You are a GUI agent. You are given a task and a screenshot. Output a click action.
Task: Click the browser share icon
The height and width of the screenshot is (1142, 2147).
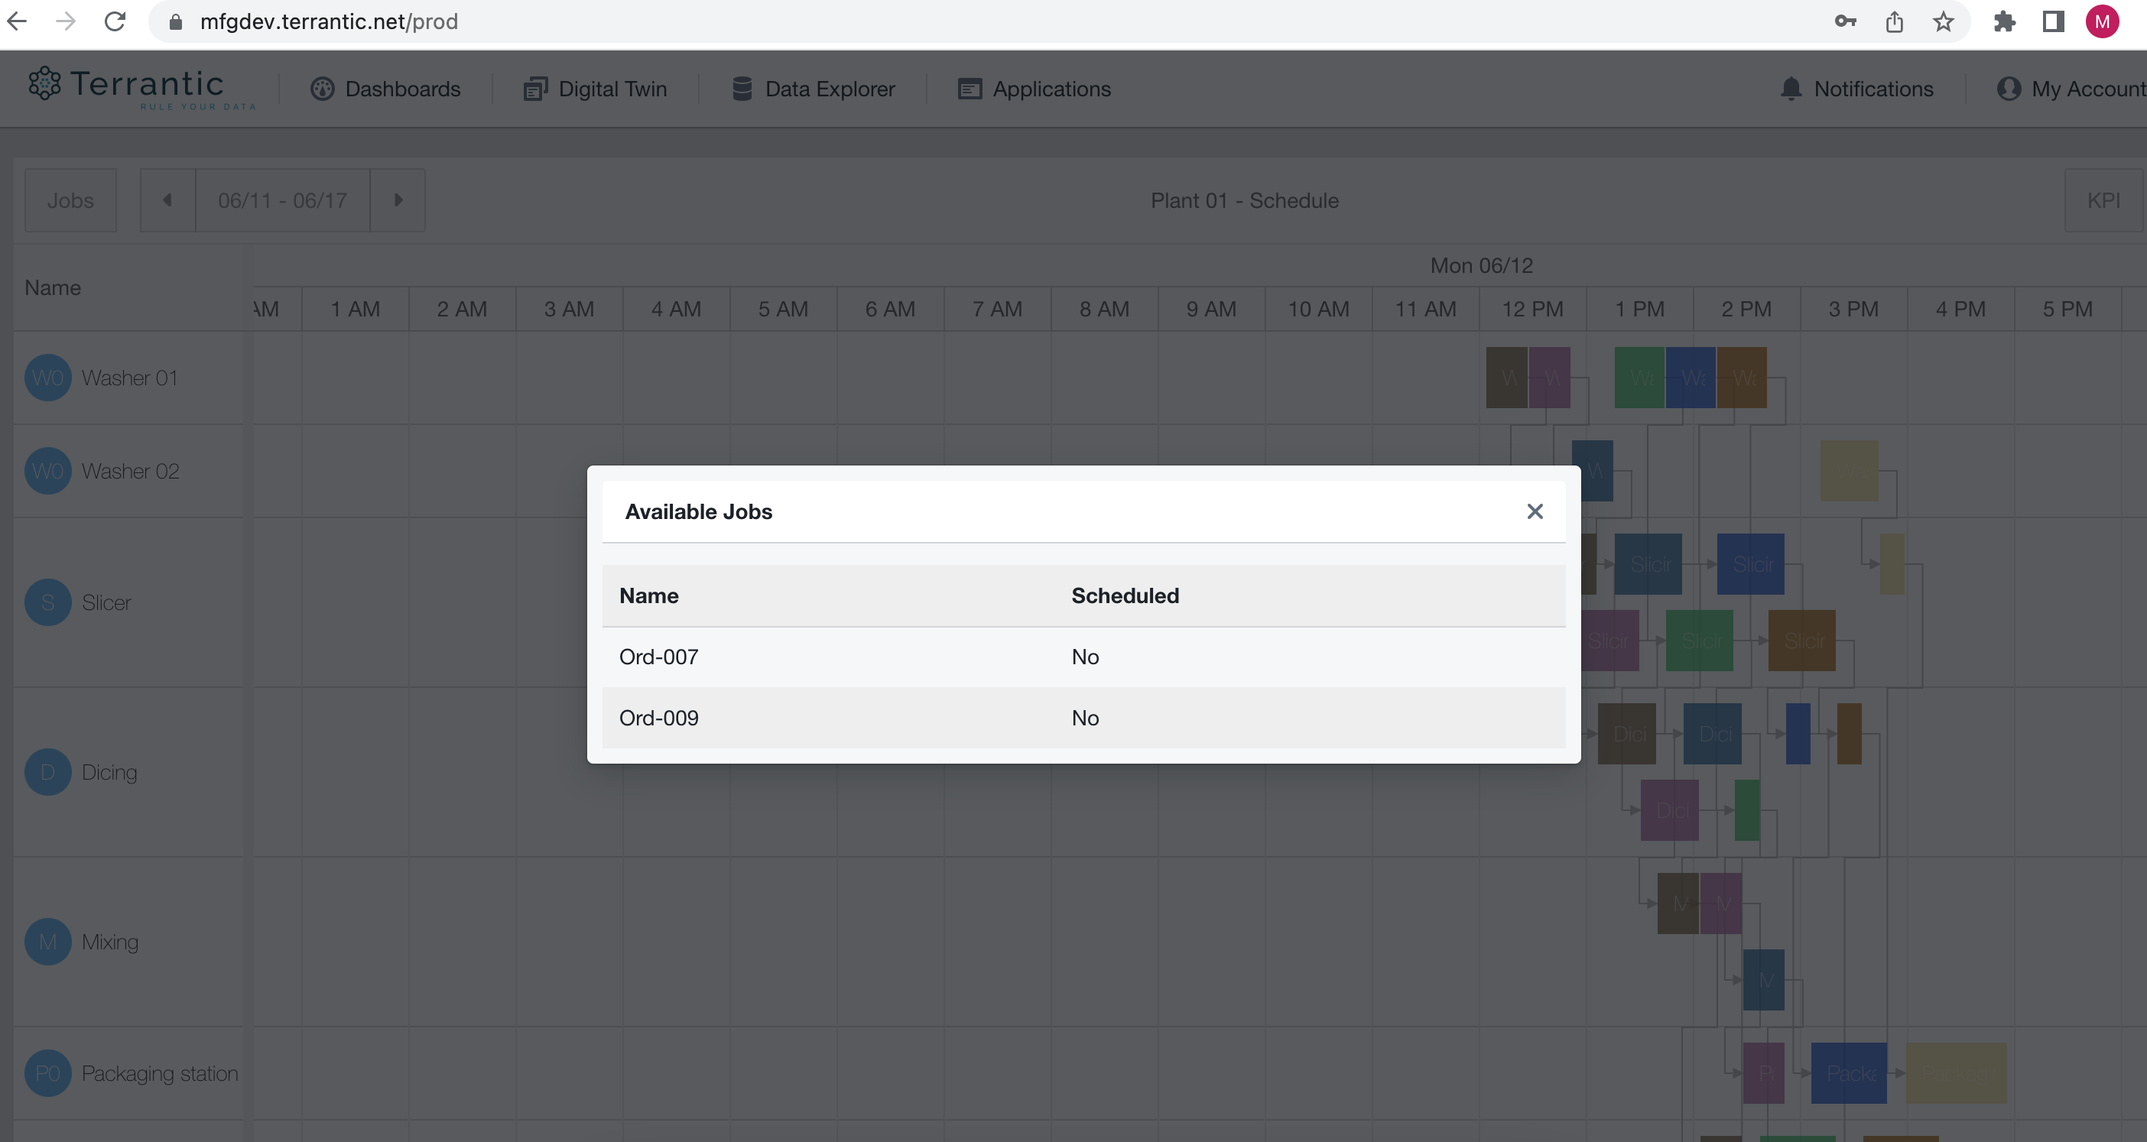(x=1895, y=21)
